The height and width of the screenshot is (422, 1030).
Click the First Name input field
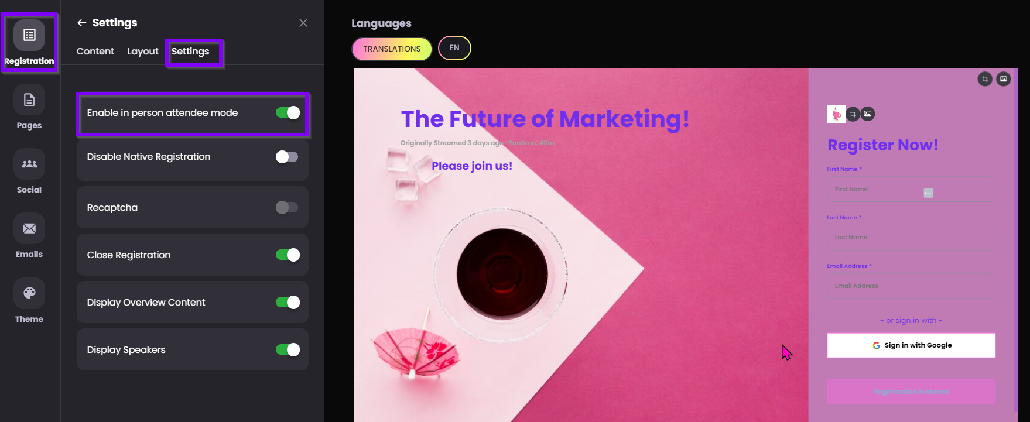[911, 190]
